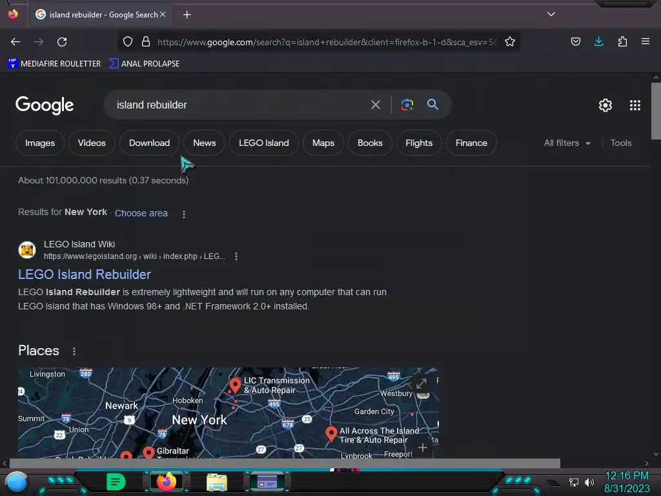Image resolution: width=661 pixels, height=496 pixels.
Task: Expand the All filters dropdown
Action: [567, 143]
